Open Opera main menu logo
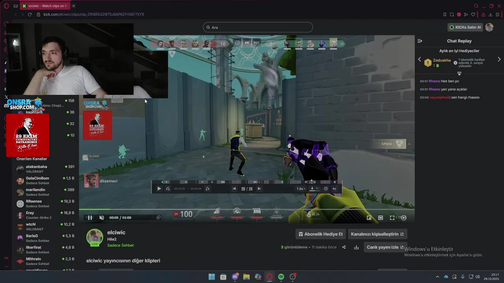504x283 pixels. coord(6,6)
